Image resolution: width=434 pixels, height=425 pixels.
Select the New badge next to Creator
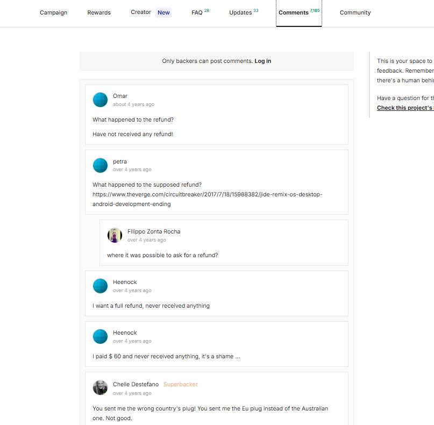tap(163, 12)
